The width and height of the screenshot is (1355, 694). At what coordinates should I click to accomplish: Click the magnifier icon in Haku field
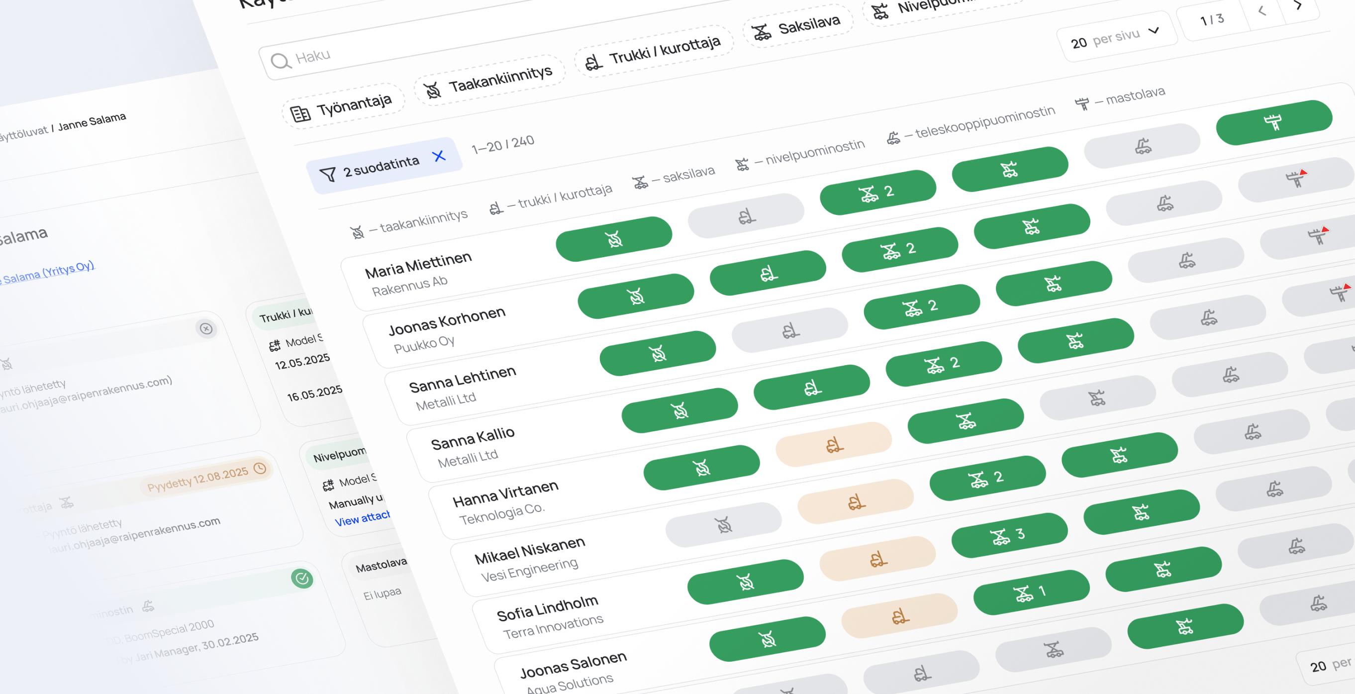[x=281, y=61]
